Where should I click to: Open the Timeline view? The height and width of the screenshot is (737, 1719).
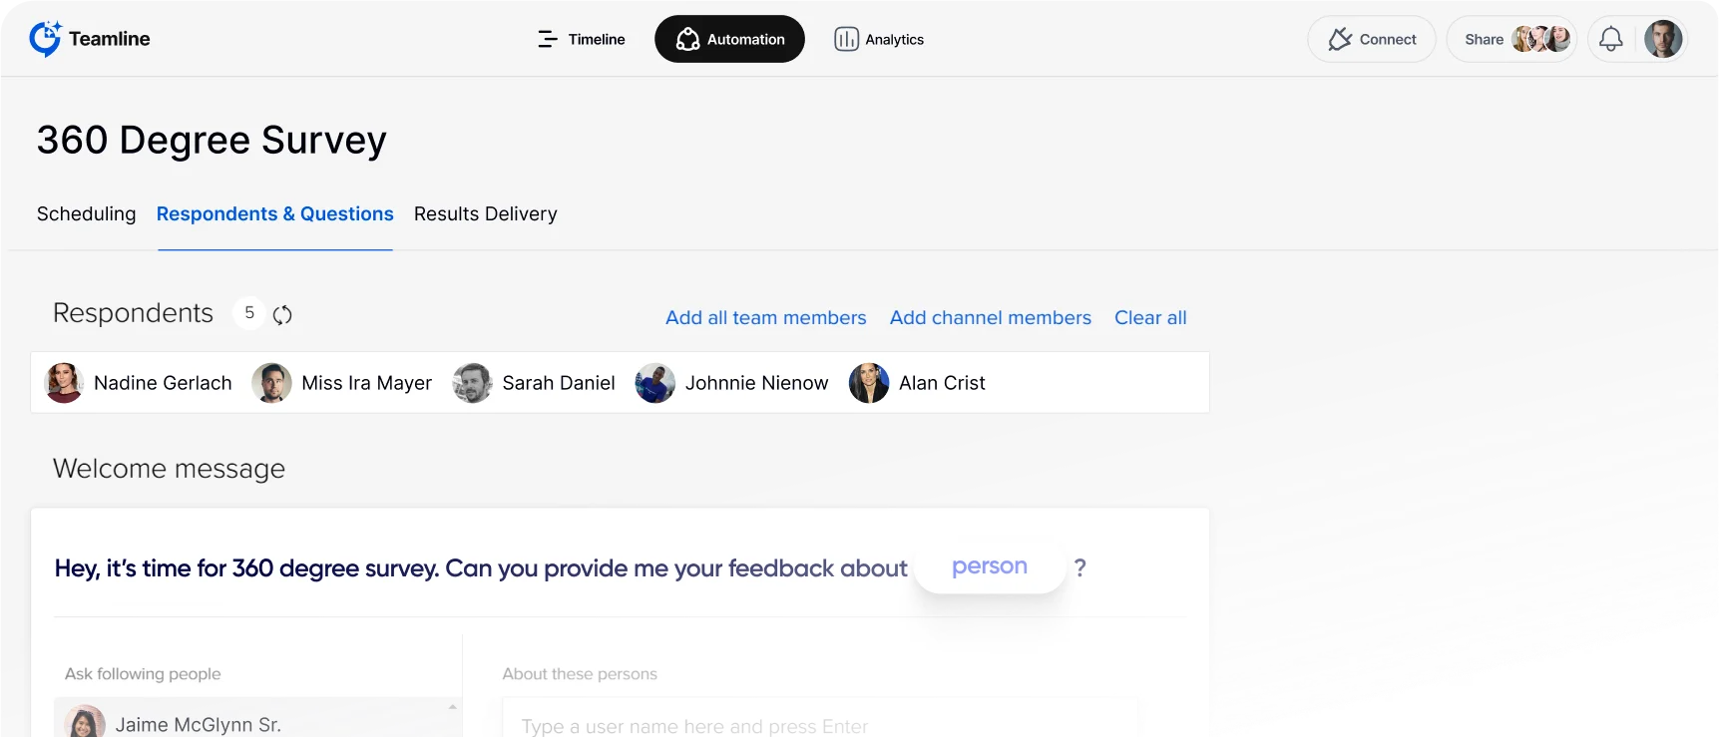(581, 39)
